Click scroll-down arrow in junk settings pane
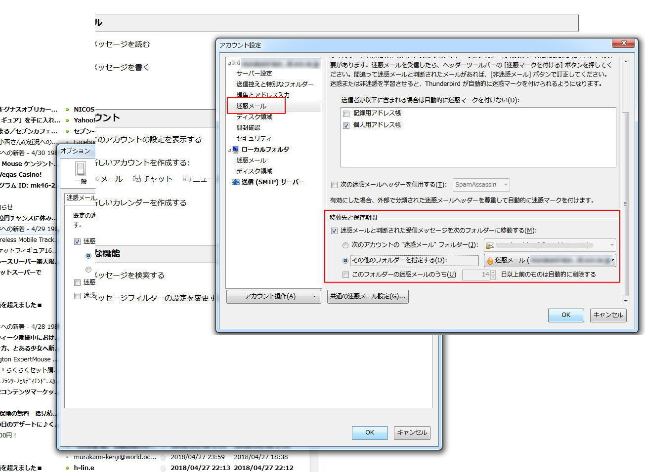This screenshot has height=472, width=645. (x=625, y=301)
